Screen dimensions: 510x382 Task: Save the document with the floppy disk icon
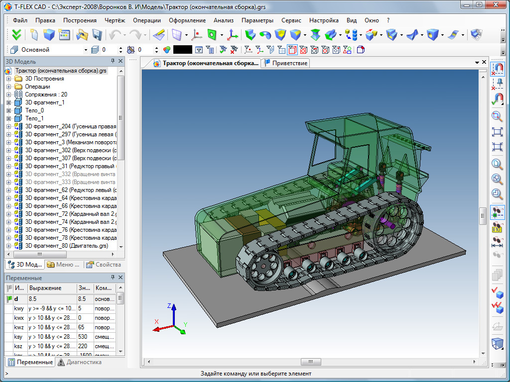(97, 34)
